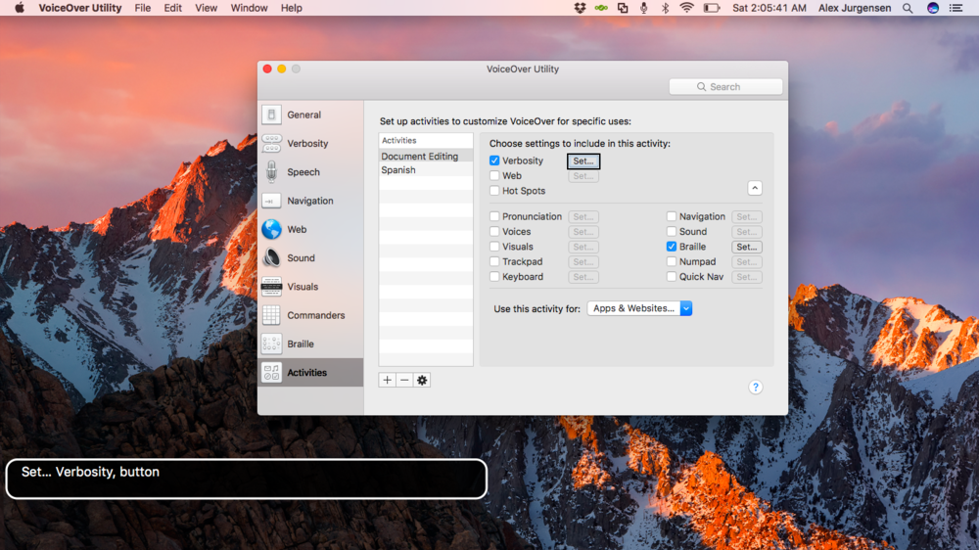This screenshot has width=979, height=550.
Task: Select the Braille category in sidebar
Action: (310, 344)
